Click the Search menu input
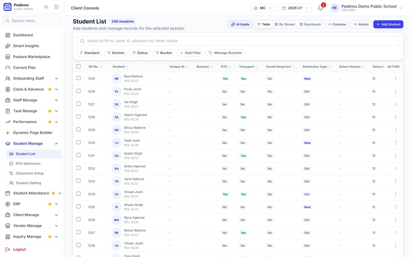Viewport: 412px width, 257px height. coord(32,21)
